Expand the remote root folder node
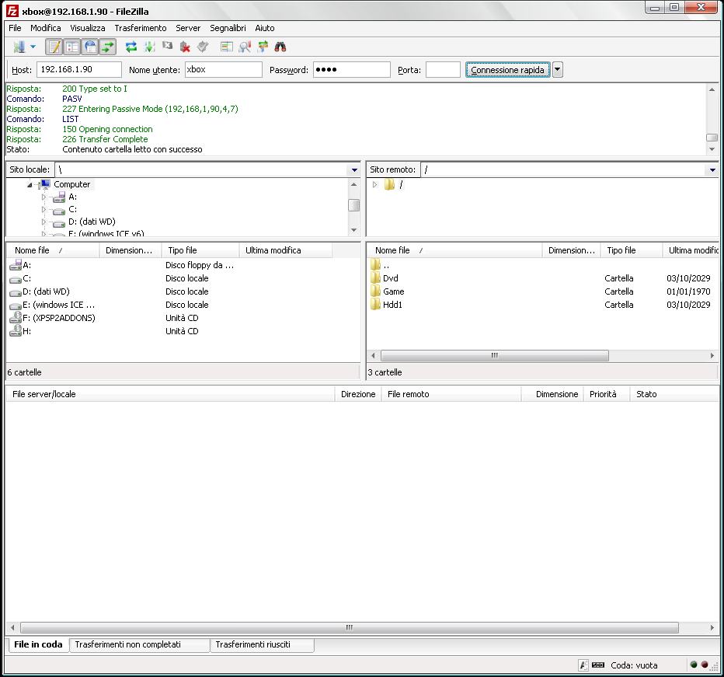The height and width of the screenshot is (677, 724). pyautogui.click(x=375, y=184)
